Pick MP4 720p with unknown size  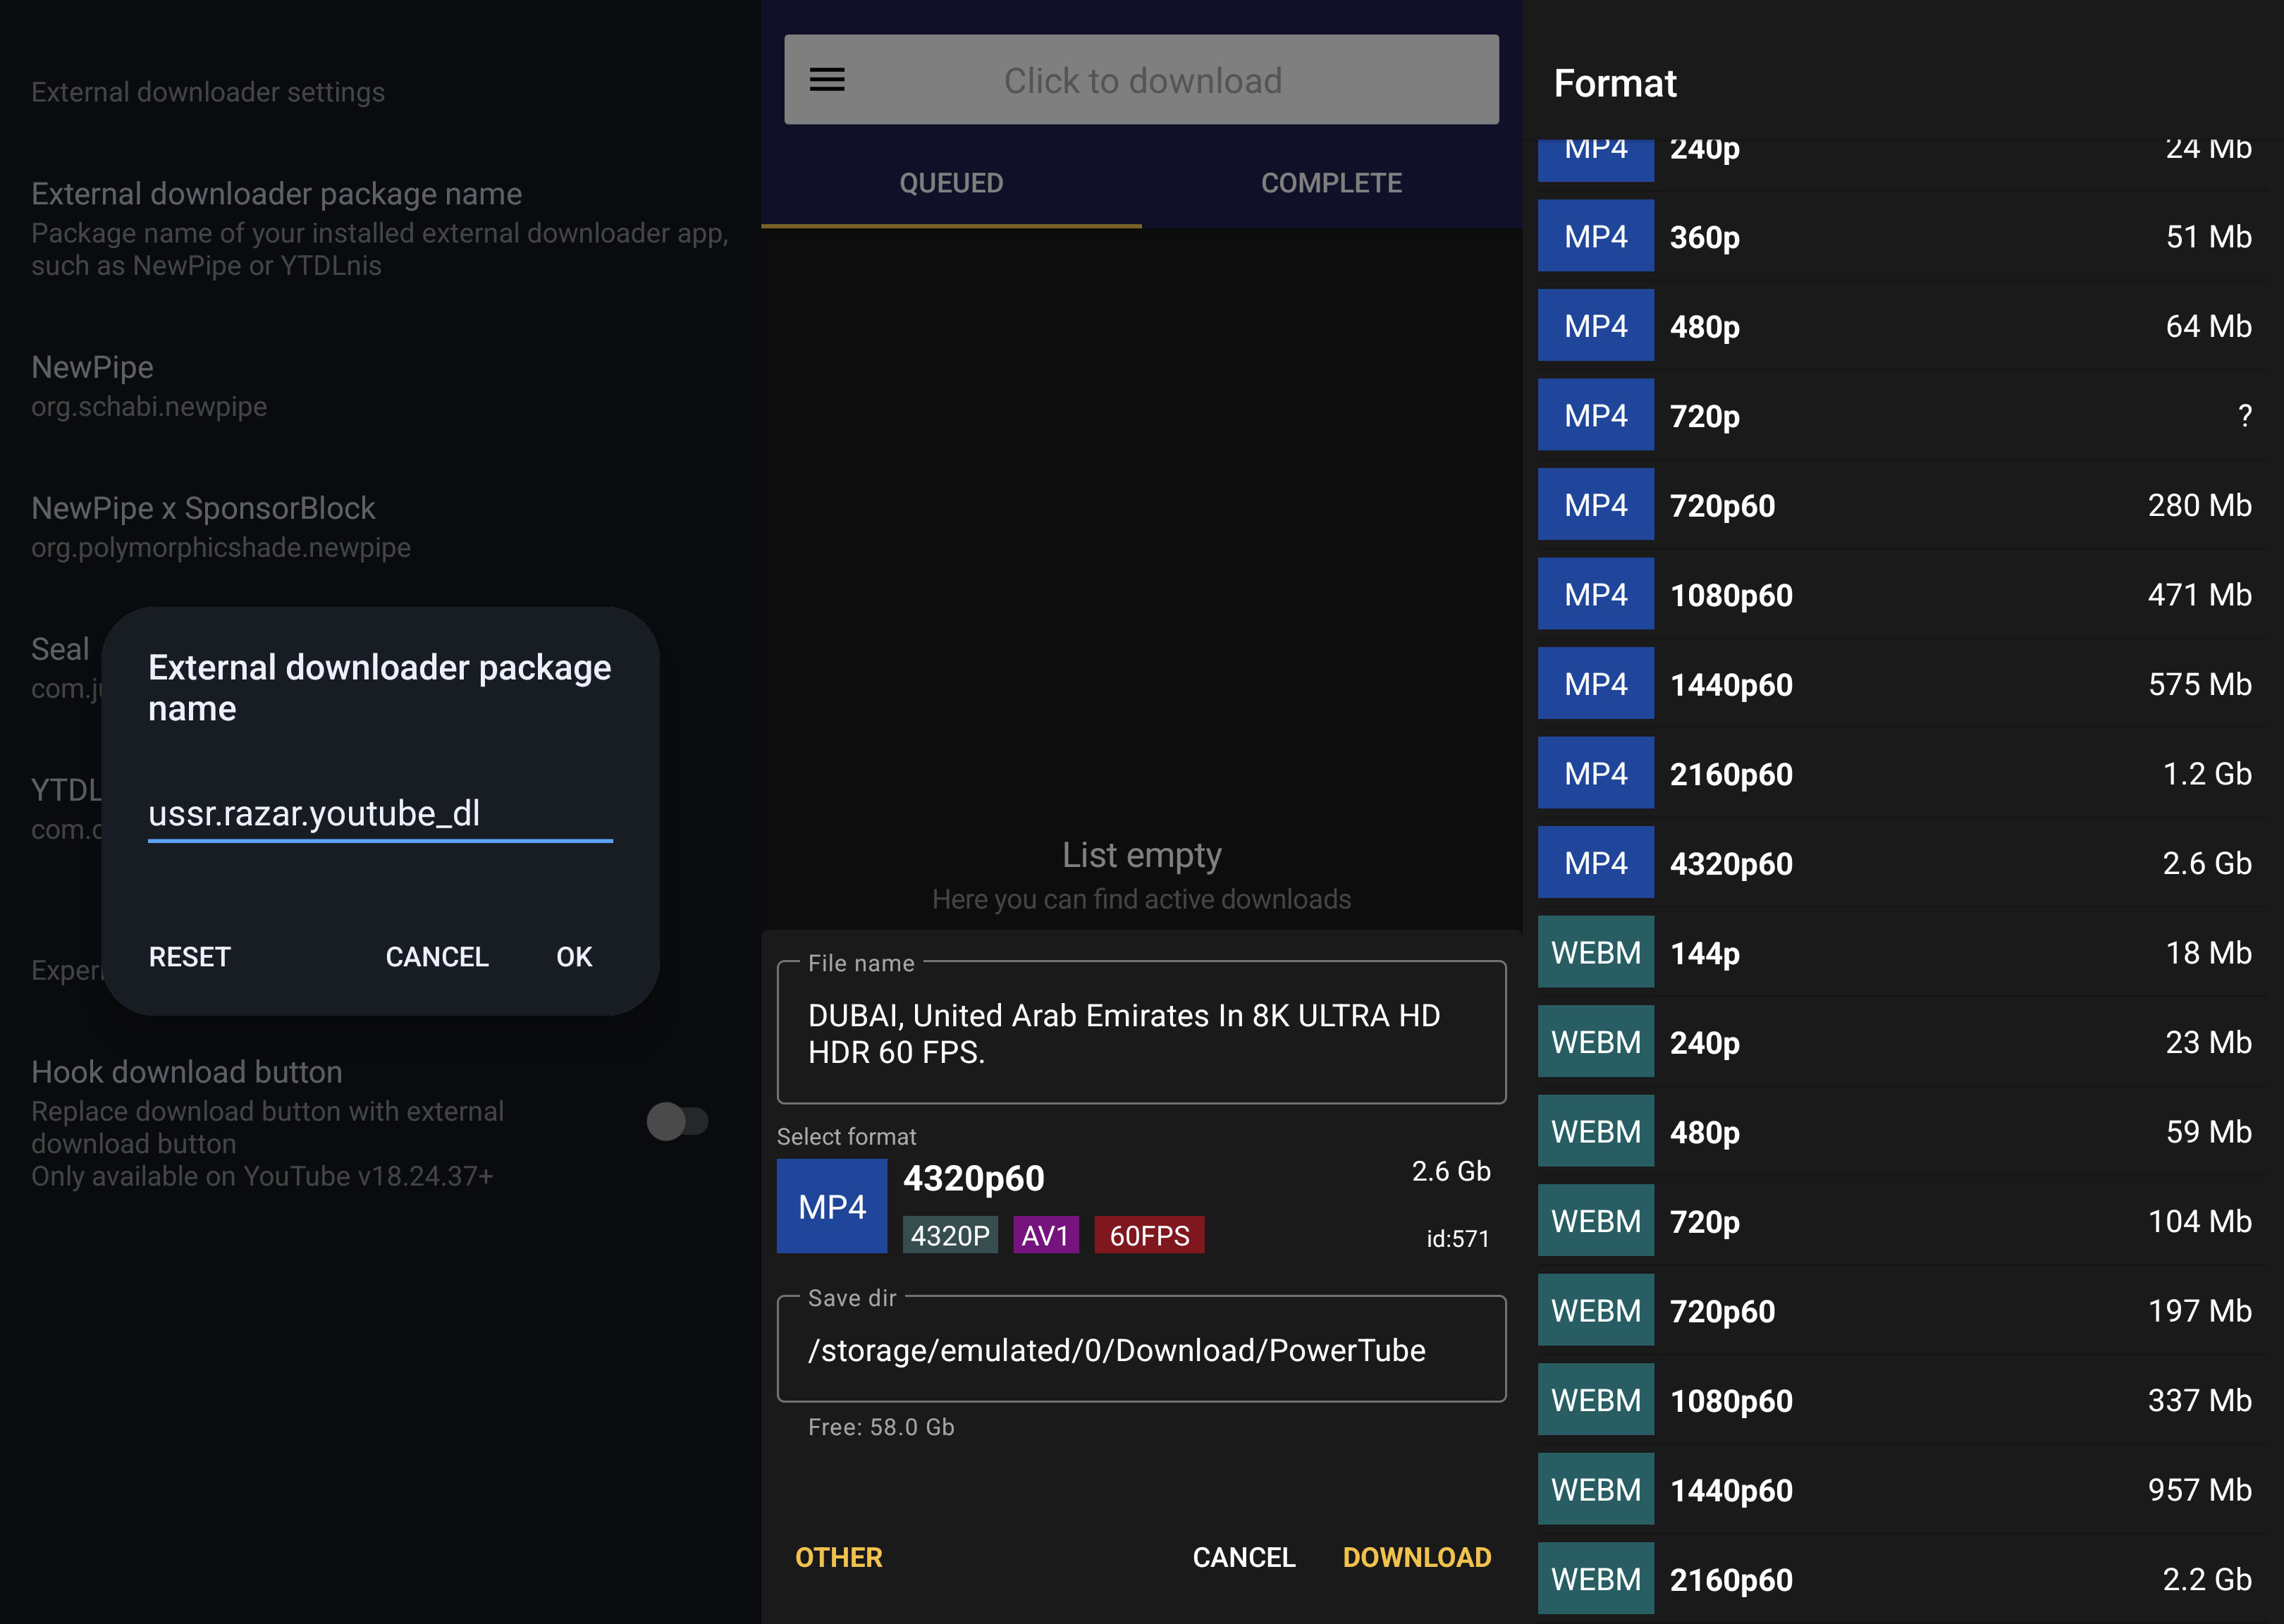coord(1900,416)
